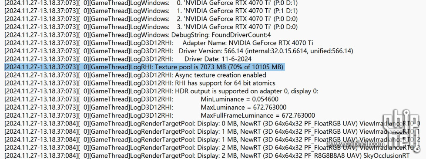This screenshot has height=159, width=426.
Task: Click 'HDR output is supported on adapter 0' line
Action: (161, 91)
